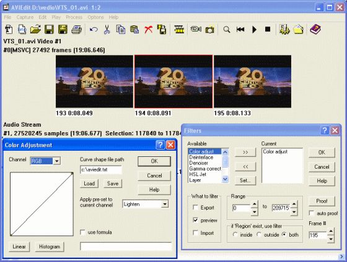This screenshot has width=347, height=262.
Task: Save with the first floppy disk icon
Action: (x=49, y=30)
